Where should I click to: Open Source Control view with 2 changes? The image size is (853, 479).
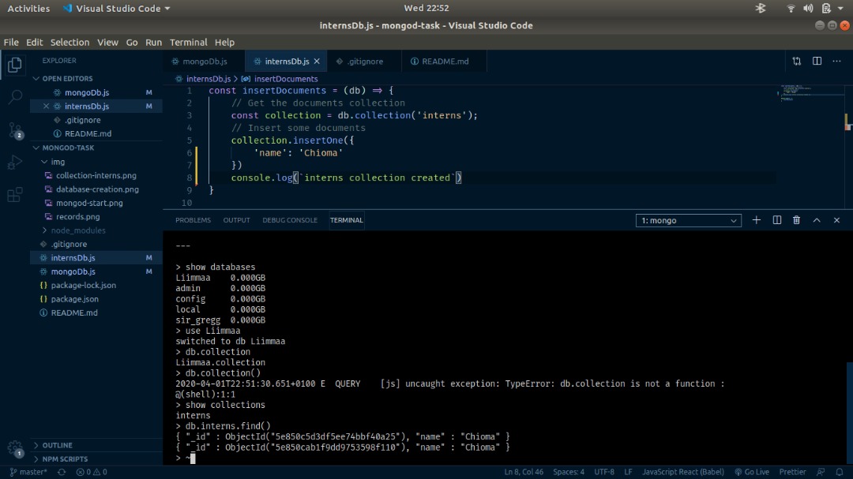coord(15,130)
